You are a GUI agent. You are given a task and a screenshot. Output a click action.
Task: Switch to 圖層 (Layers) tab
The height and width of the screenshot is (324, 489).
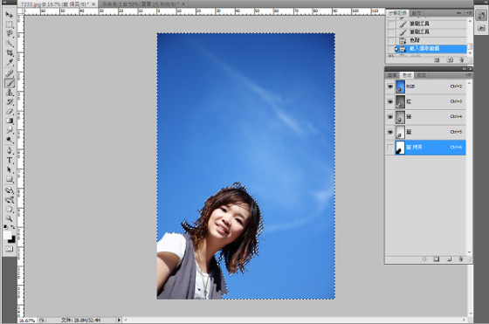[392, 75]
